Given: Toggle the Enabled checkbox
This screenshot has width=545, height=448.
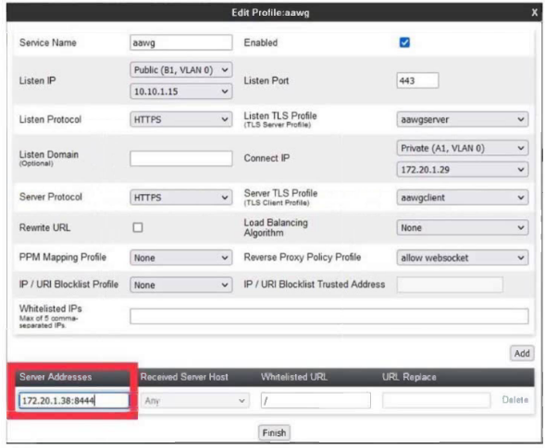Looking at the screenshot, I should (404, 42).
